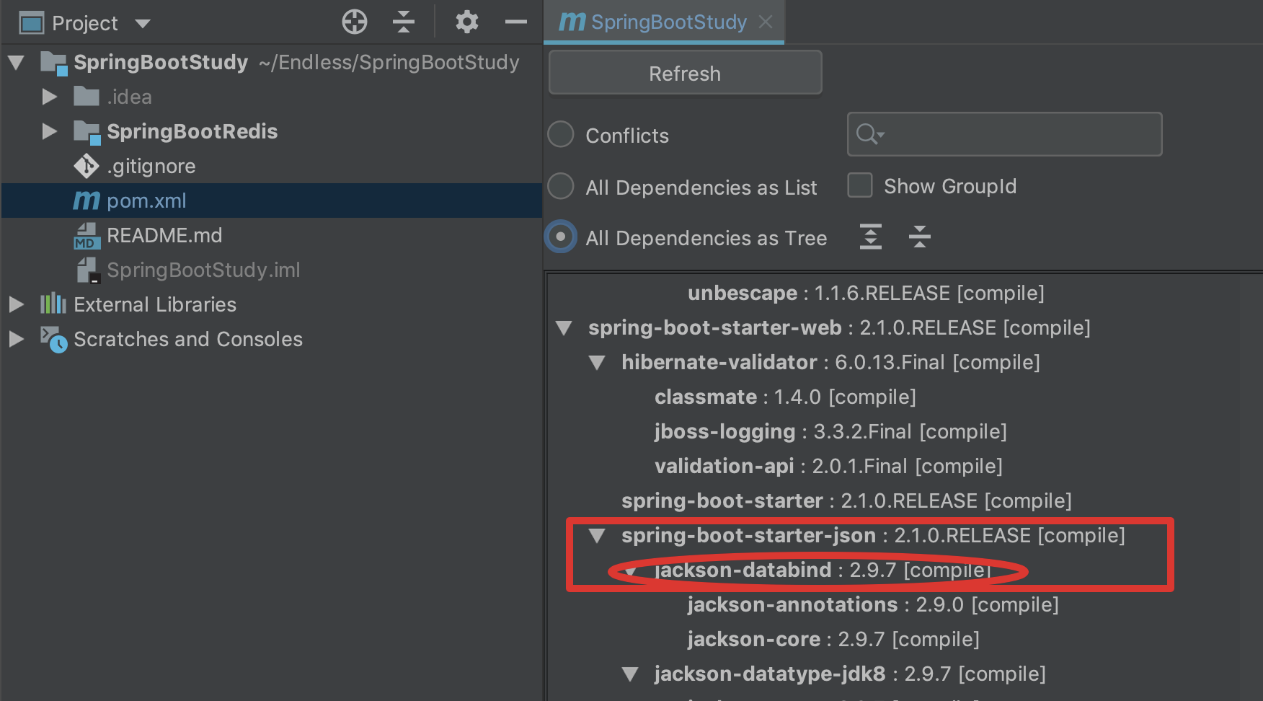Select jackson-databind : 2.9.7 row
Viewport: 1263px width, 701px height.
[x=823, y=570]
